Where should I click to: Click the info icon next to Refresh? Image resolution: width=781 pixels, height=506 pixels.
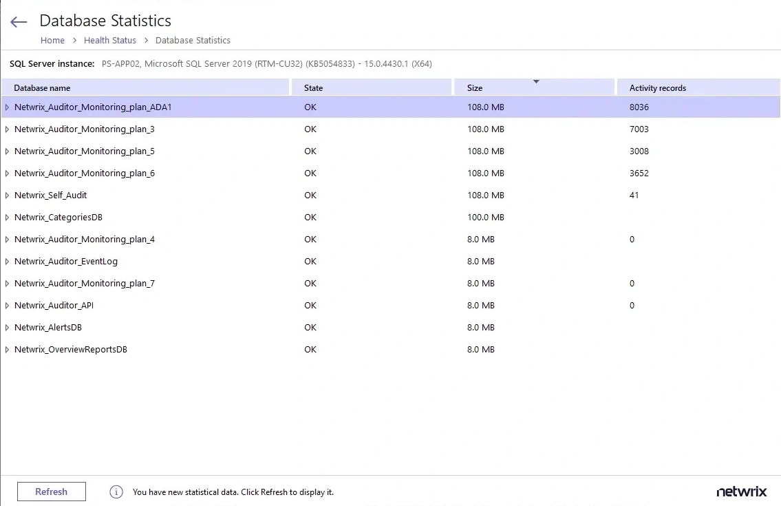pyautogui.click(x=116, y=492)
